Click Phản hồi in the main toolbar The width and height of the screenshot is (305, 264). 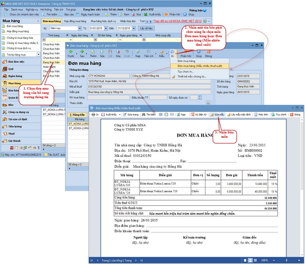pyautogui.click(x=173, y=14)
